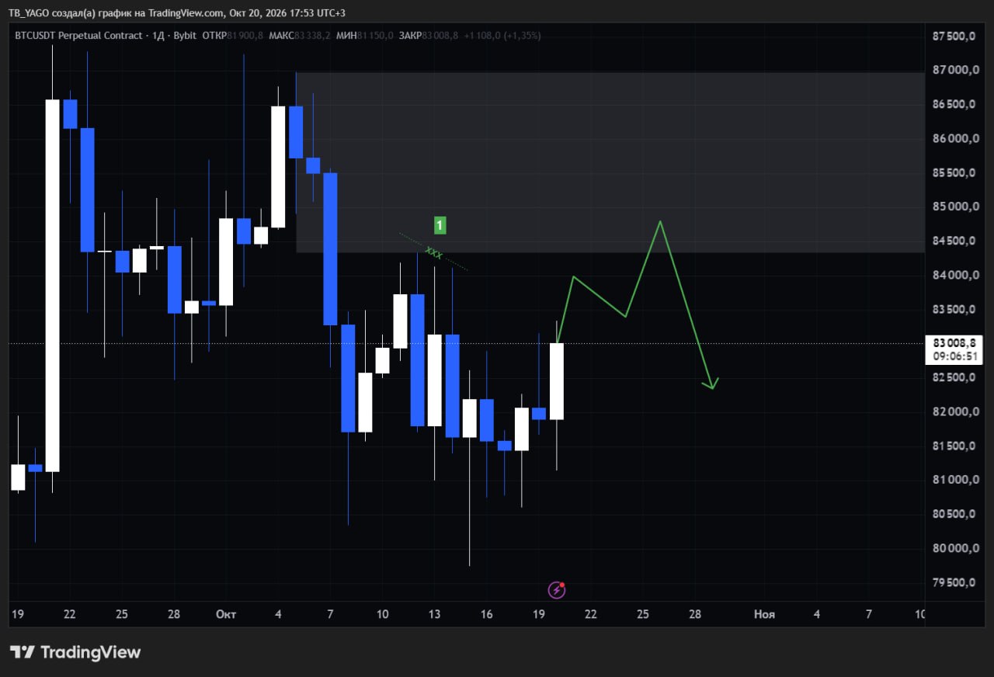Screen dimensions: 994x677
Task: Select the current price label 83 008,8
Action: [956, 343]
